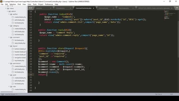Screen dimensions: 179x101
Task: Open the Help menu
Action: click(56, 4)
